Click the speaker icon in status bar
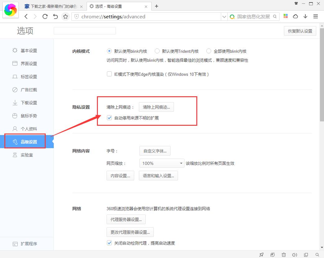The height and width of the screenshot is (258, 324). click(x=294, y=255)
